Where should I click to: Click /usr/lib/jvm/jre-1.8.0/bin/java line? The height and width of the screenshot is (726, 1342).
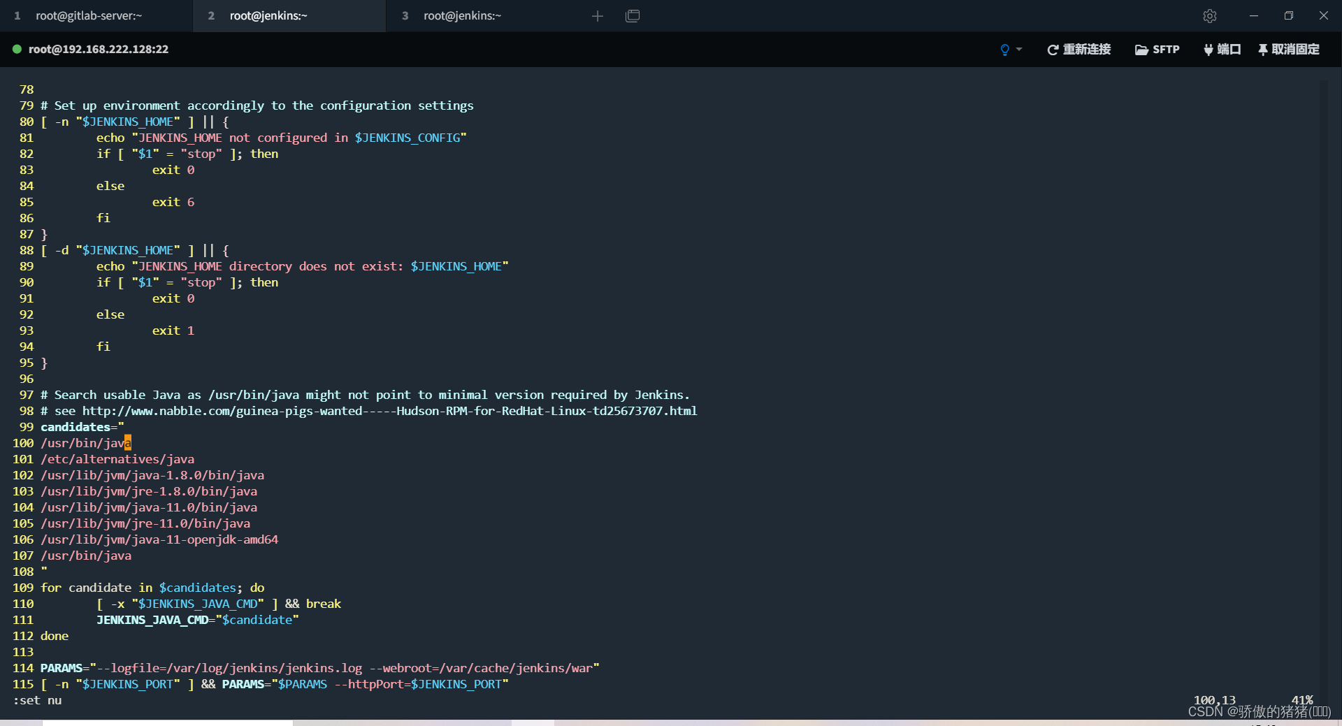pyautogui.click(x=149, y=491)
